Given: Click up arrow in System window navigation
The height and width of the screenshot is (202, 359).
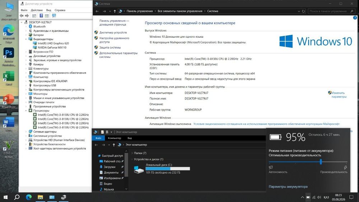Looking at the screenshot, I should click(115, 11).
